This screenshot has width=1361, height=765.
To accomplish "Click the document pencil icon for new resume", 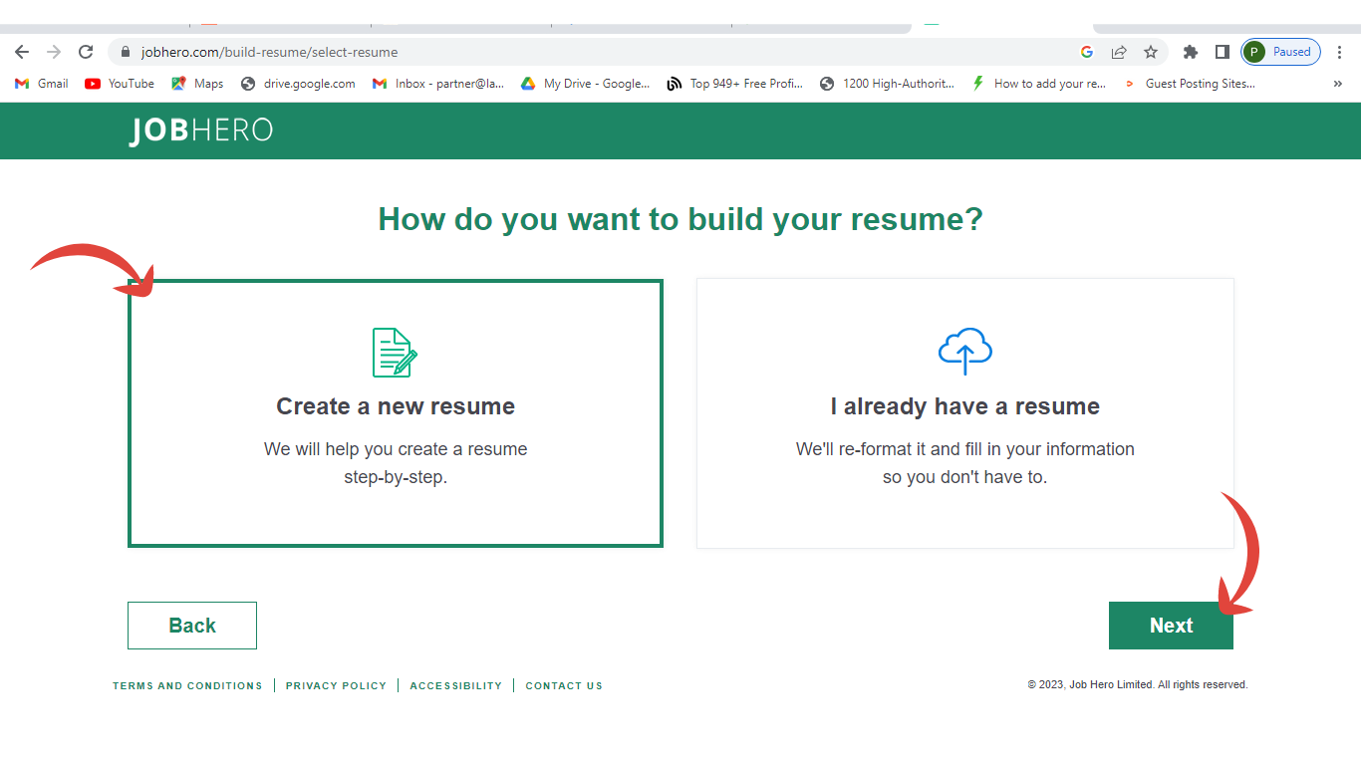I will click(x=395, y=353).
